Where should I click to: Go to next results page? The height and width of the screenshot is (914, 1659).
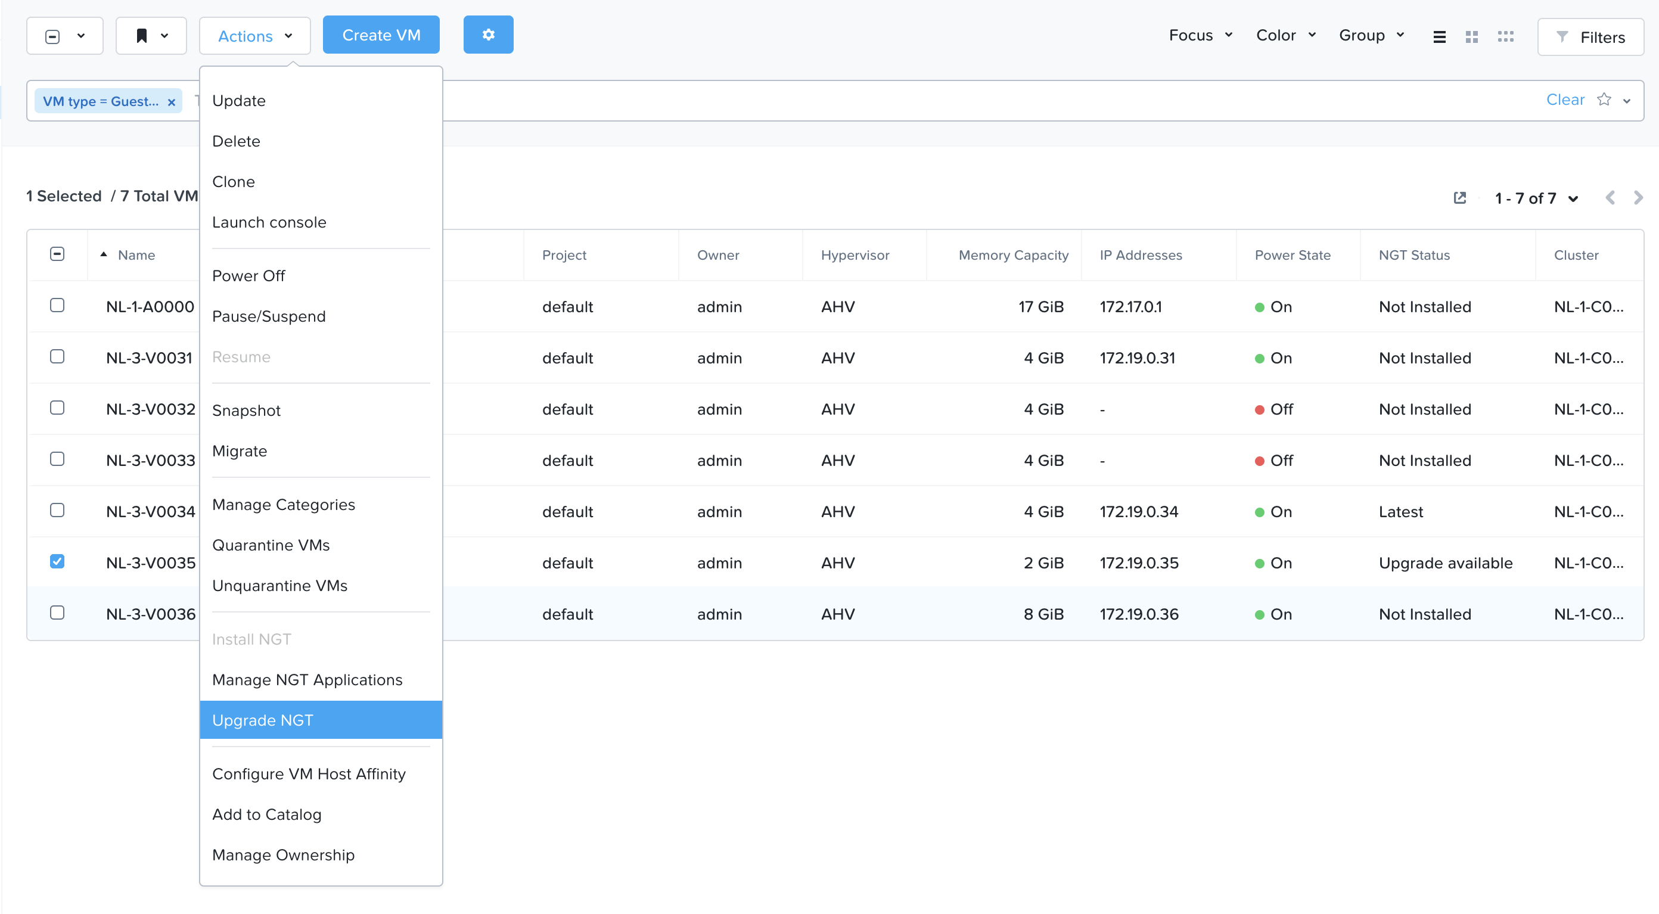[1638, 198]
